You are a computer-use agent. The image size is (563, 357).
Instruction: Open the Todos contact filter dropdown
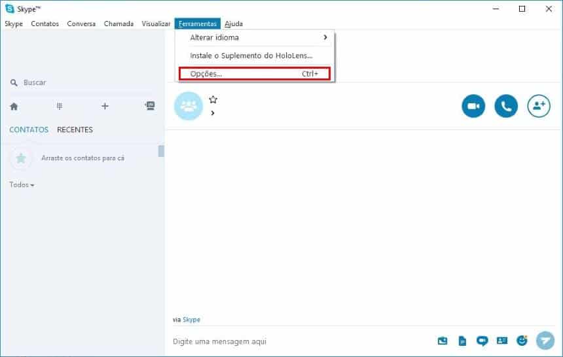tap(22, 185)
